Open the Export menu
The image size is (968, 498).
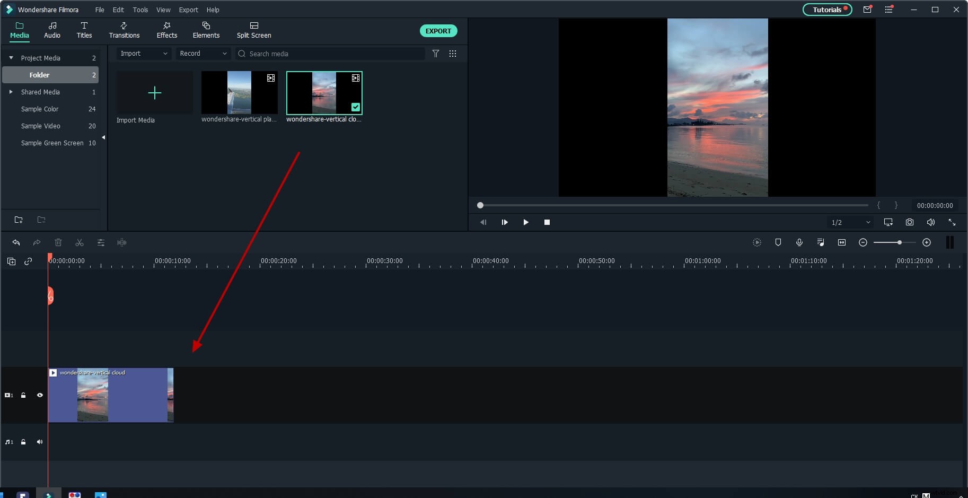coord(188,10)
